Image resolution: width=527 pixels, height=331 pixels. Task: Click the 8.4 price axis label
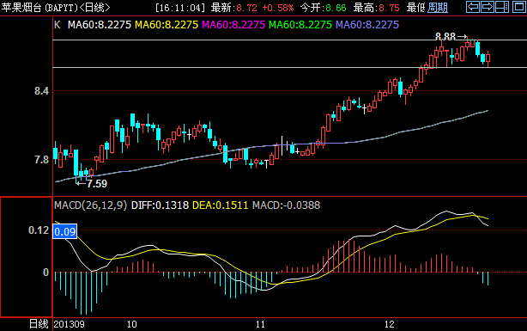point(41,91)
